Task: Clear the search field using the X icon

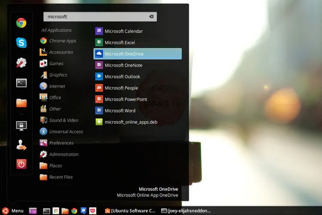Action: pos(152,17)
